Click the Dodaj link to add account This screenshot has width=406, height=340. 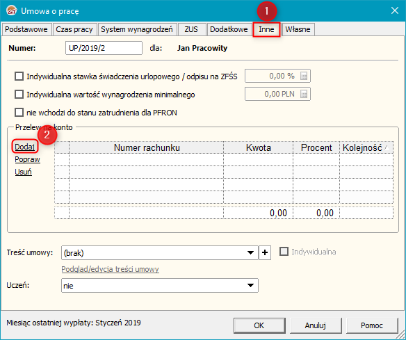pos(24,147)
